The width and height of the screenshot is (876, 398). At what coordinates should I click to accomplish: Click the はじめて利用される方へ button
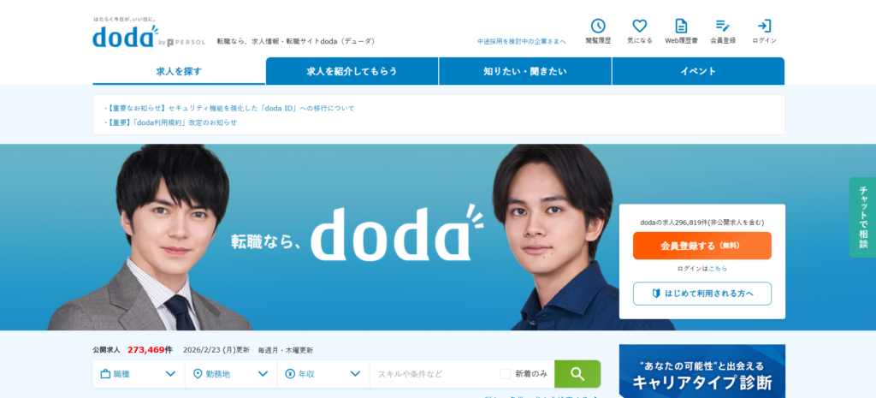(701, 294)
